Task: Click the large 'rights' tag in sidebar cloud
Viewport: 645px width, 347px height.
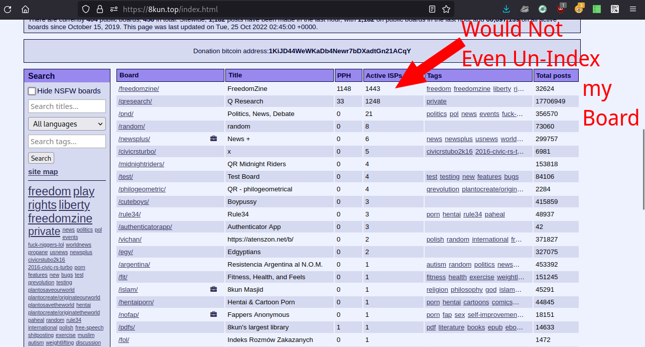Action: click(x=42, y=205)
